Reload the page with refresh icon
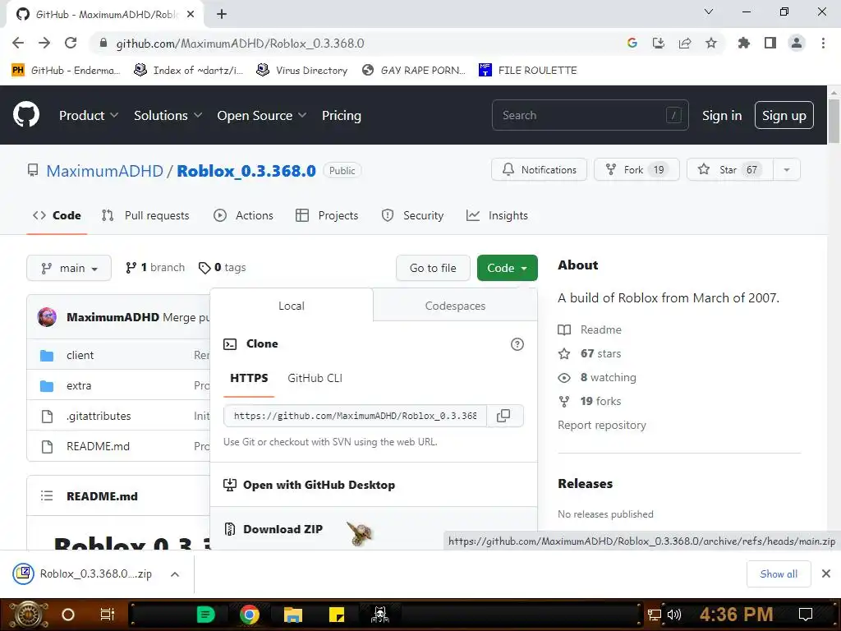The image size is (841, 631). [71, 43]
